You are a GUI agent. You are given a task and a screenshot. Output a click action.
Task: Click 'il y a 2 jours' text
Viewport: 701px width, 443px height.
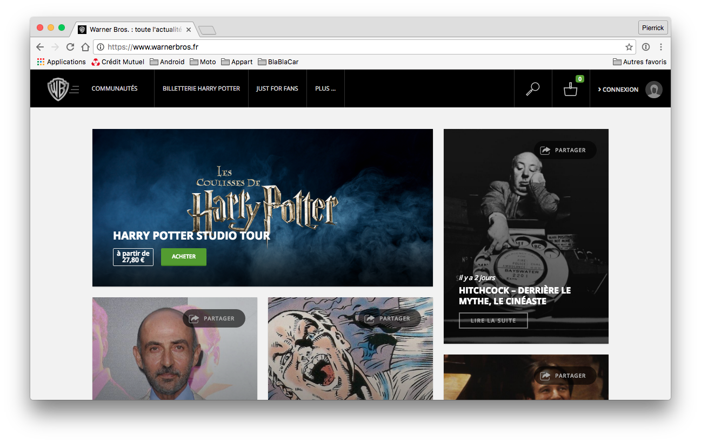point(477,278)
